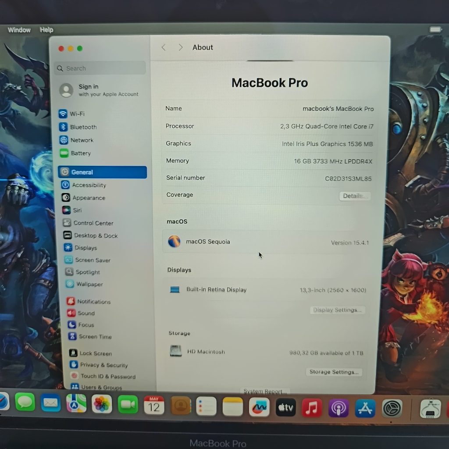Click the back navigation chevron

click(164, 47)
